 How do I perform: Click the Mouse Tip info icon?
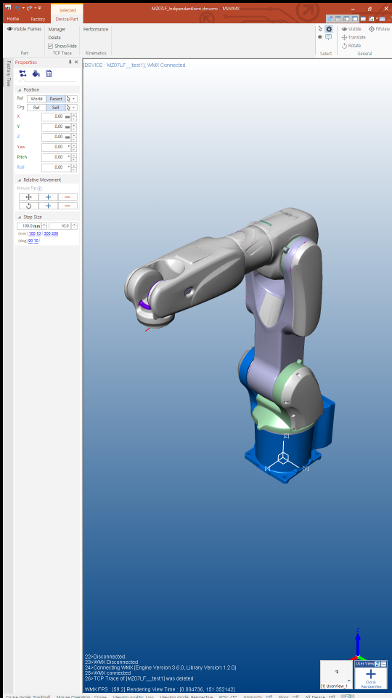pos(40,189)
